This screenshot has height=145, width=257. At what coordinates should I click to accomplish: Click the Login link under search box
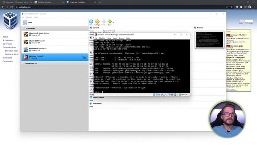pos(241,23)
